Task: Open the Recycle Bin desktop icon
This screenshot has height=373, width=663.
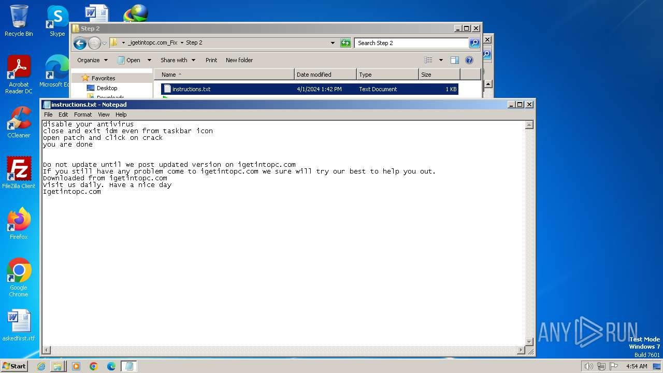Action: pyautogui.click(x=19, y=21)
